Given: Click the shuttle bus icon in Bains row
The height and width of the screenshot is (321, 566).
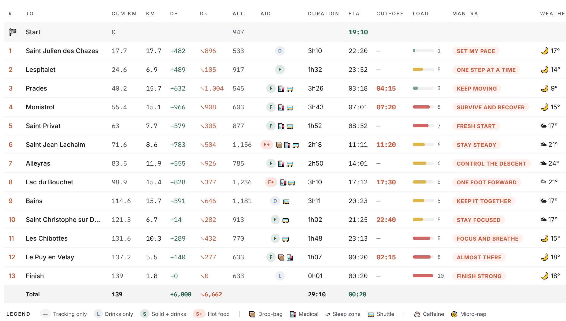Looking at the screenshot, I should pyautogui.click(x=286, y=201).
